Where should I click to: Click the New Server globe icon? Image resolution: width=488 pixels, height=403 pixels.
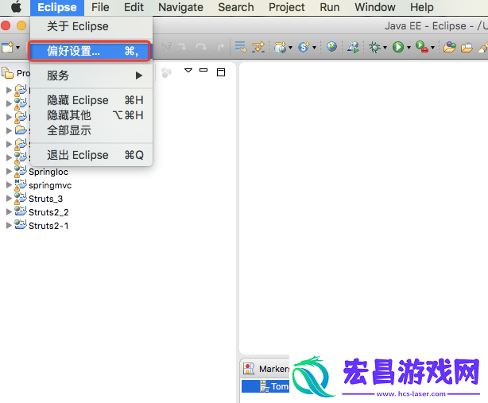280,48
